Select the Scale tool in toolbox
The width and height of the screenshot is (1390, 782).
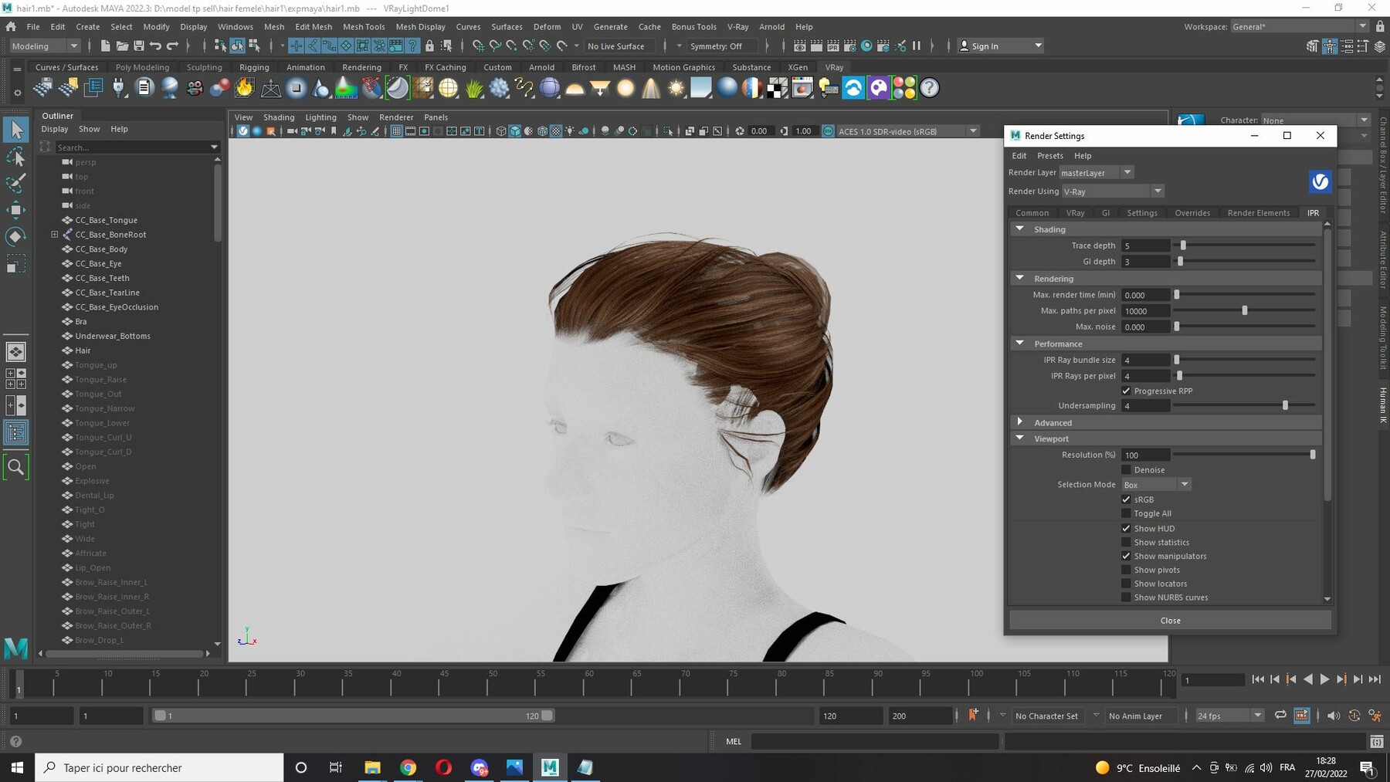tap(15, 265)
